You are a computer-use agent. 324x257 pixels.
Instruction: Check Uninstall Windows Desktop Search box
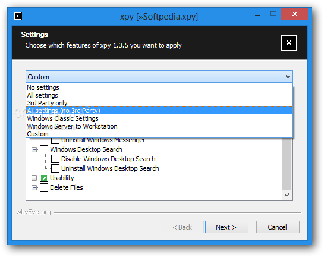click(55, 168)
